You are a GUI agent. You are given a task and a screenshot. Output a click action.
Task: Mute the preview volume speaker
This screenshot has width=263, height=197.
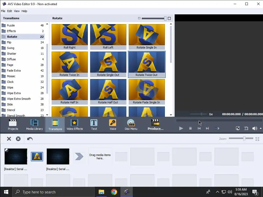(255, 128)
